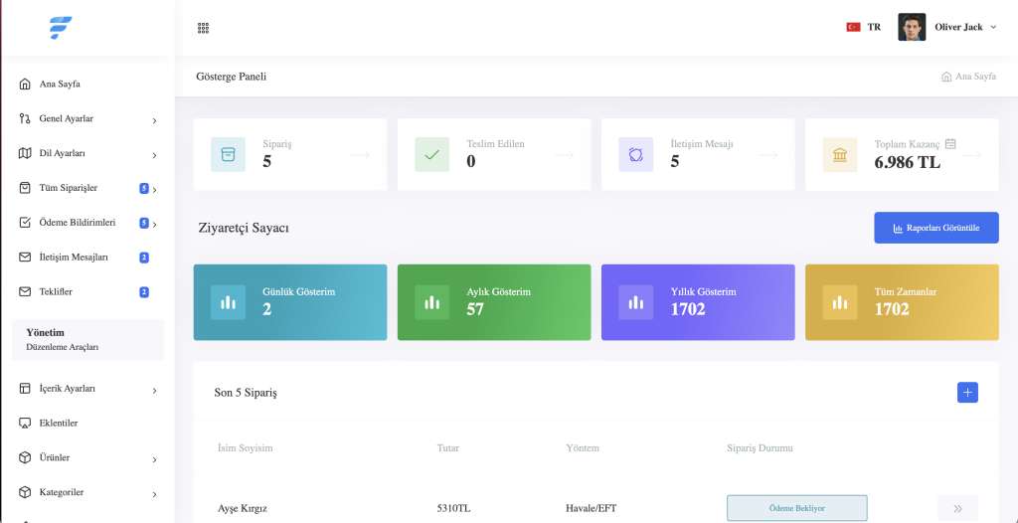Expand the İçerik Ayarları chevron
Screen dimensions: 1018x523
[x=154, y=391]
